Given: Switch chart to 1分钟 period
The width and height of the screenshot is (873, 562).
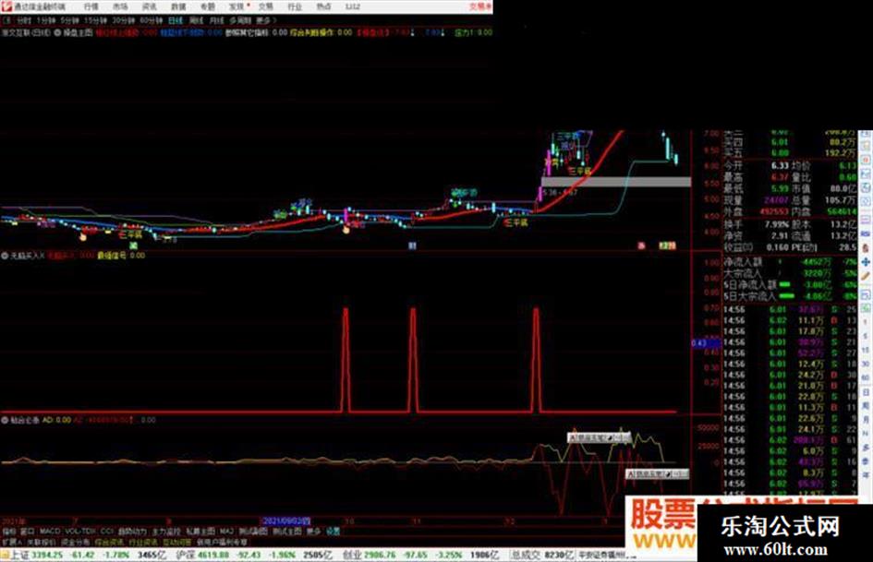Looking at the screenshot, I should (x=45, y=20).
